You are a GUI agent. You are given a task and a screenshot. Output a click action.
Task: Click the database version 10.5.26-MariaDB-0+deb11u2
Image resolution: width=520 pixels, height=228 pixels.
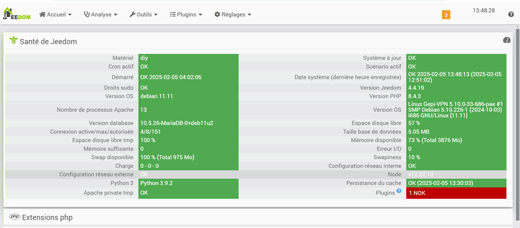point(177,123)
